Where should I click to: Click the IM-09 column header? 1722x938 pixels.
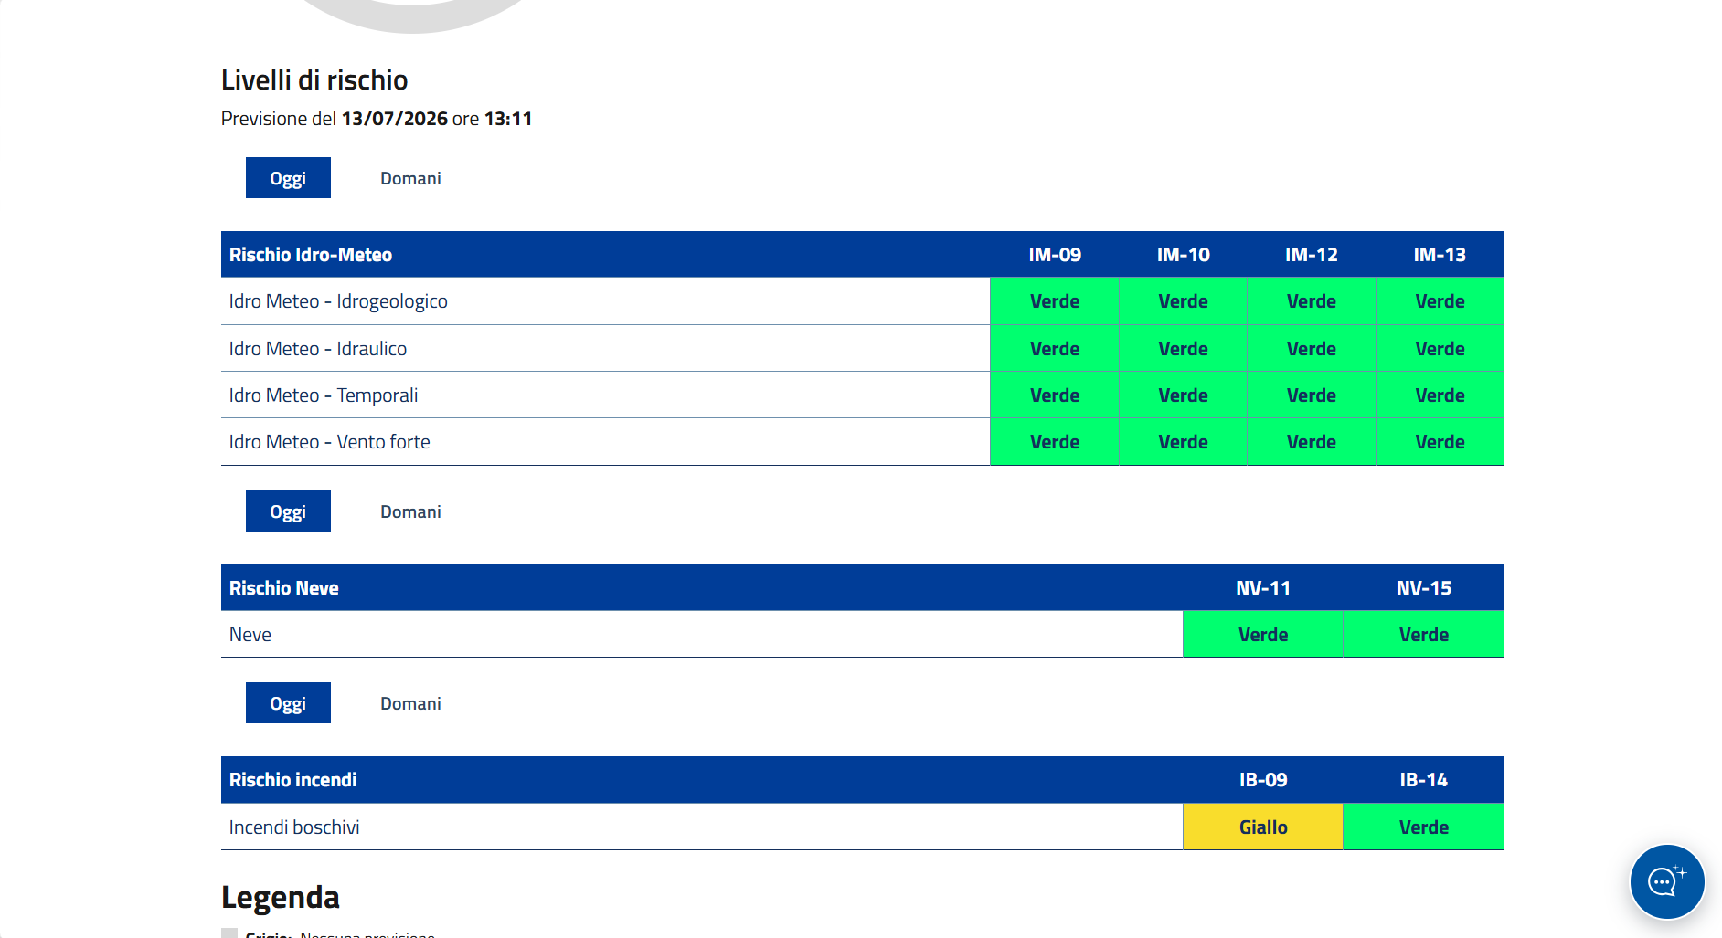(1055, 255)
